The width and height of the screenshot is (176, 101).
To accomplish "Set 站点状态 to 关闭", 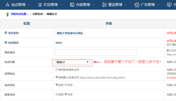I will pos(66,85).
